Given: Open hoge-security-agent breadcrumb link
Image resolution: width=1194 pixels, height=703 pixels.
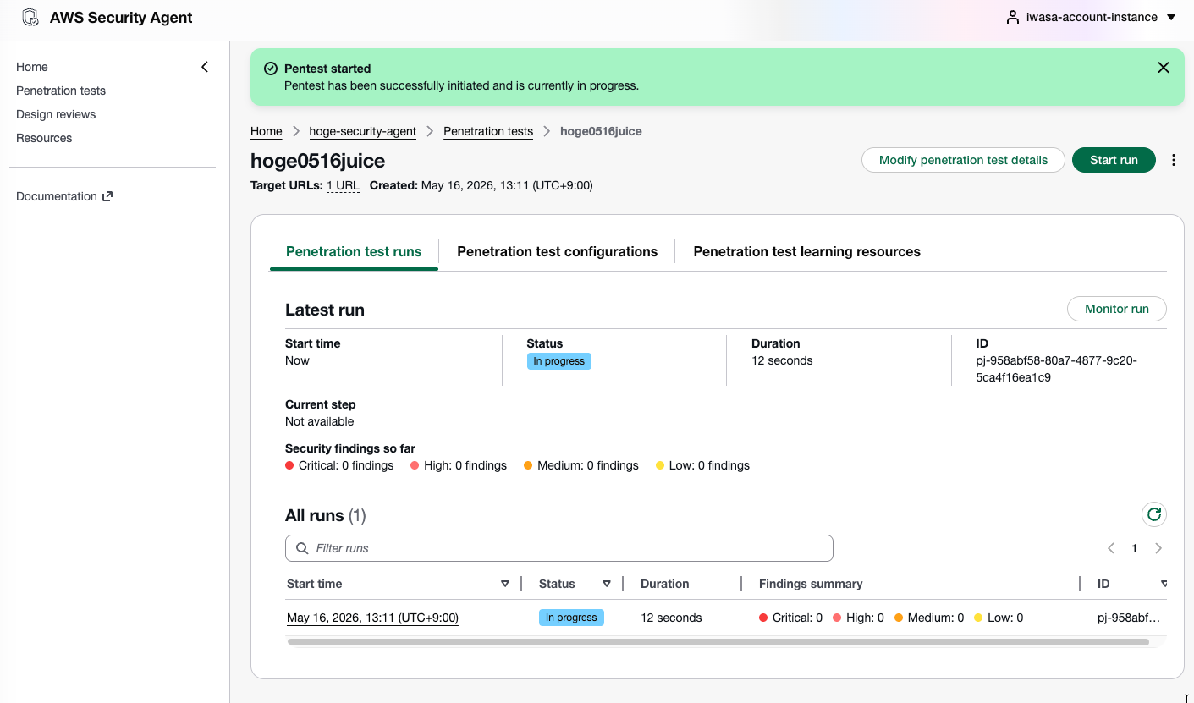Looking at the screenshot, I should 363,131.
